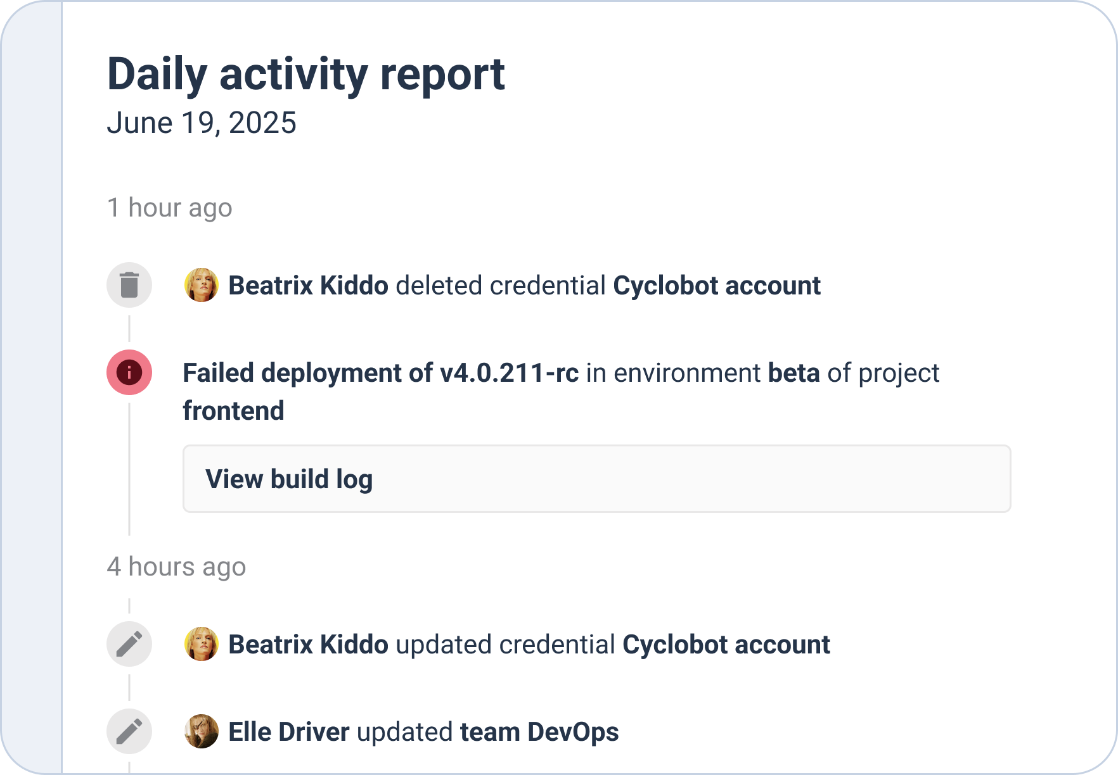Viewport: 1118px width, 775px height.
Task: Click the trash icon for deleted credential
Action: point(129,285)
